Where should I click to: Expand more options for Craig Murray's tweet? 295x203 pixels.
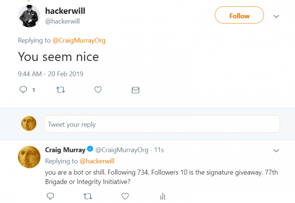coord(276,150)
